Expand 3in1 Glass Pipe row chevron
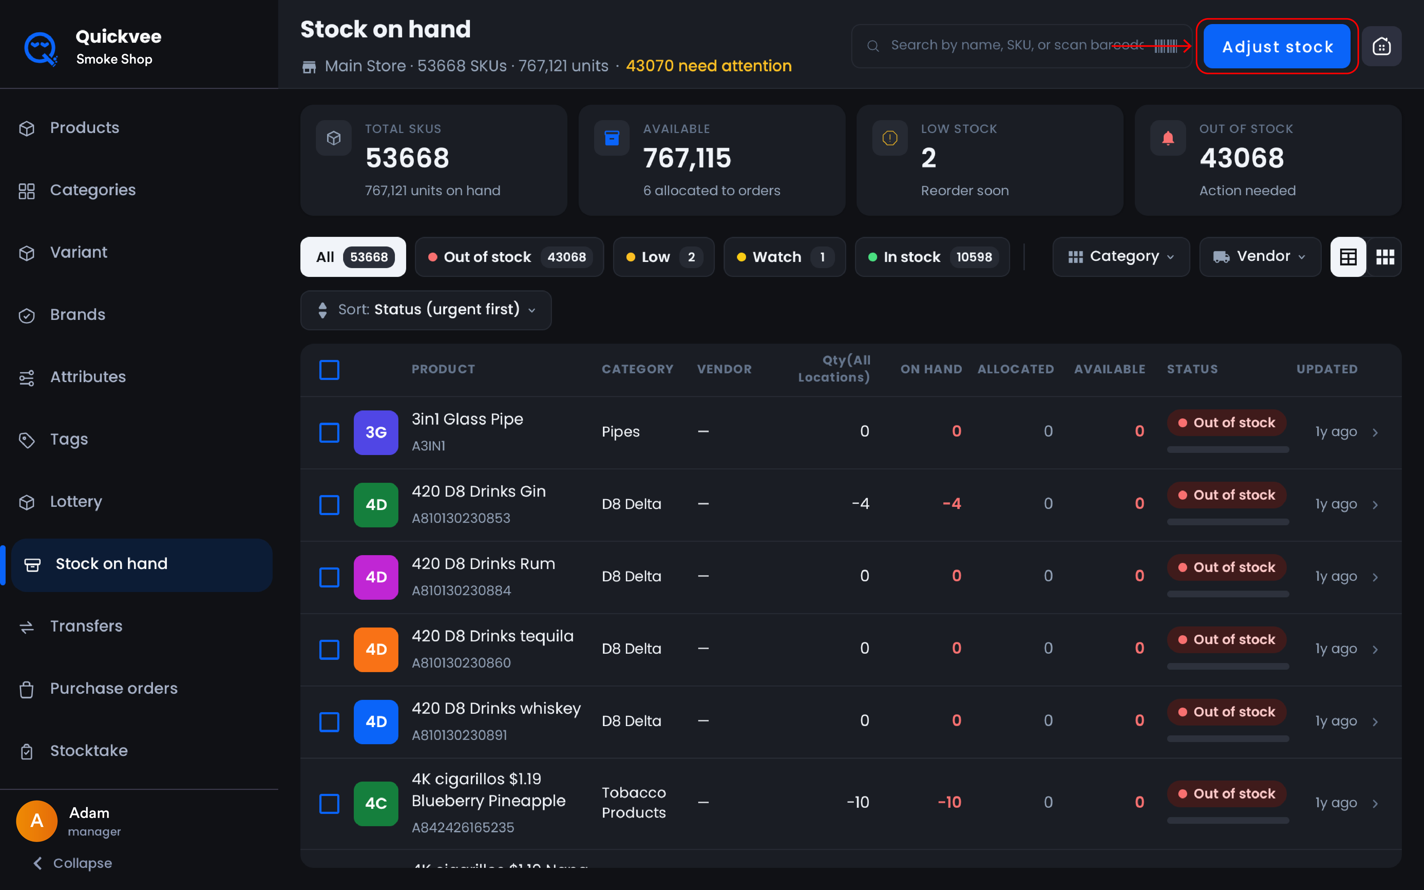 (x=1375, y=433)
